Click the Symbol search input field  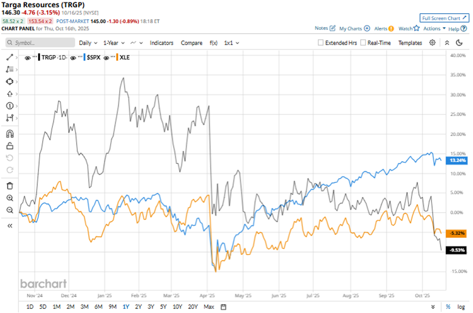pyautogui.click(x=40, y=43)
